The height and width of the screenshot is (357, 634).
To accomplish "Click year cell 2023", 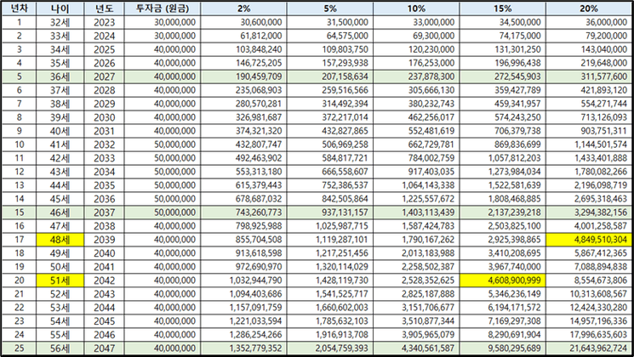I will (x=104, y=22).
